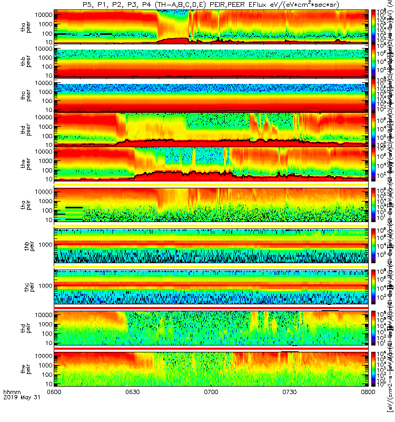
Task: Select the 'the peer' panel label
Action: pyautogui.click(x=26, y=165)
